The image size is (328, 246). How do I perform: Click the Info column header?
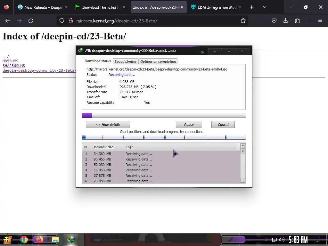click(x=180, y=147)
